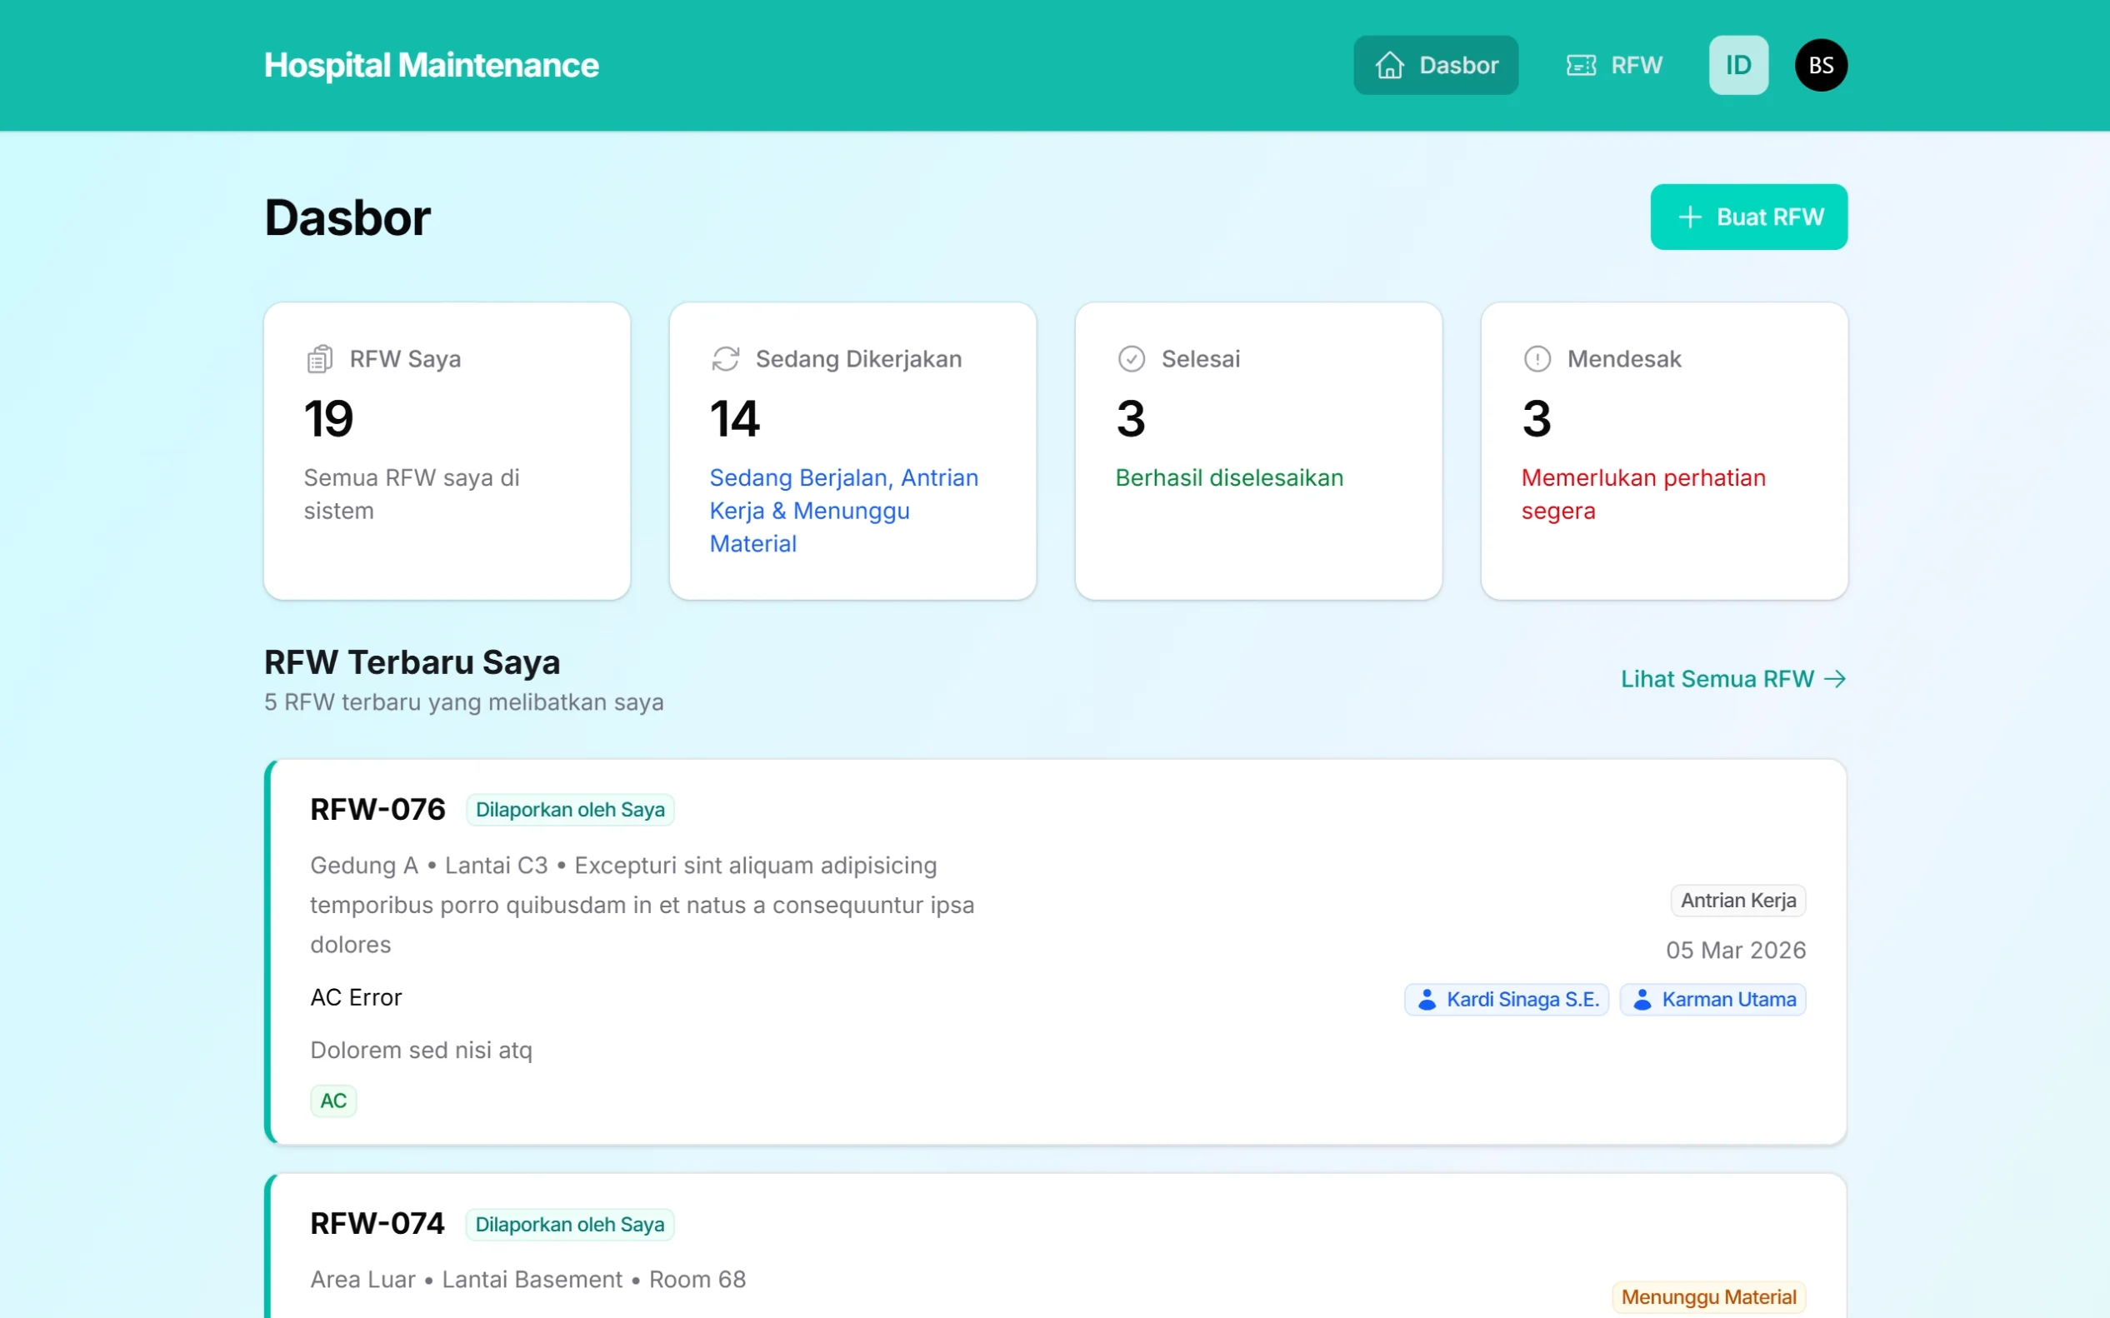The width and height of the screenshot is (2110, 1318).
Task: Switch to the RFW navigation tab
Action: point(1615,65)
